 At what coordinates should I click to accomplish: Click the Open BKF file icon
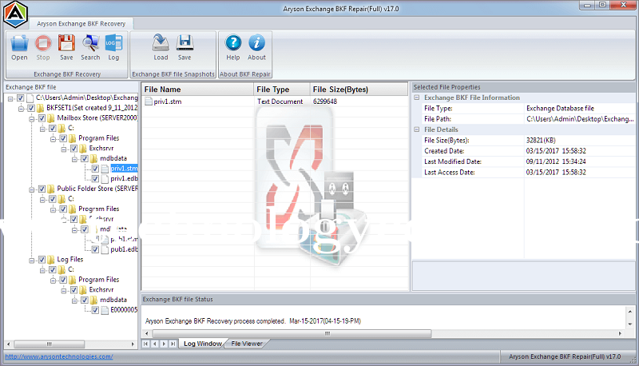19,43
